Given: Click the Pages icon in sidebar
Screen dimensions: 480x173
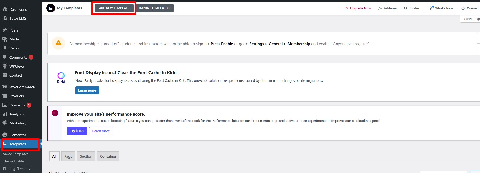Looking at the screenshot, I should pyautogui.click(x=5, y=48).
